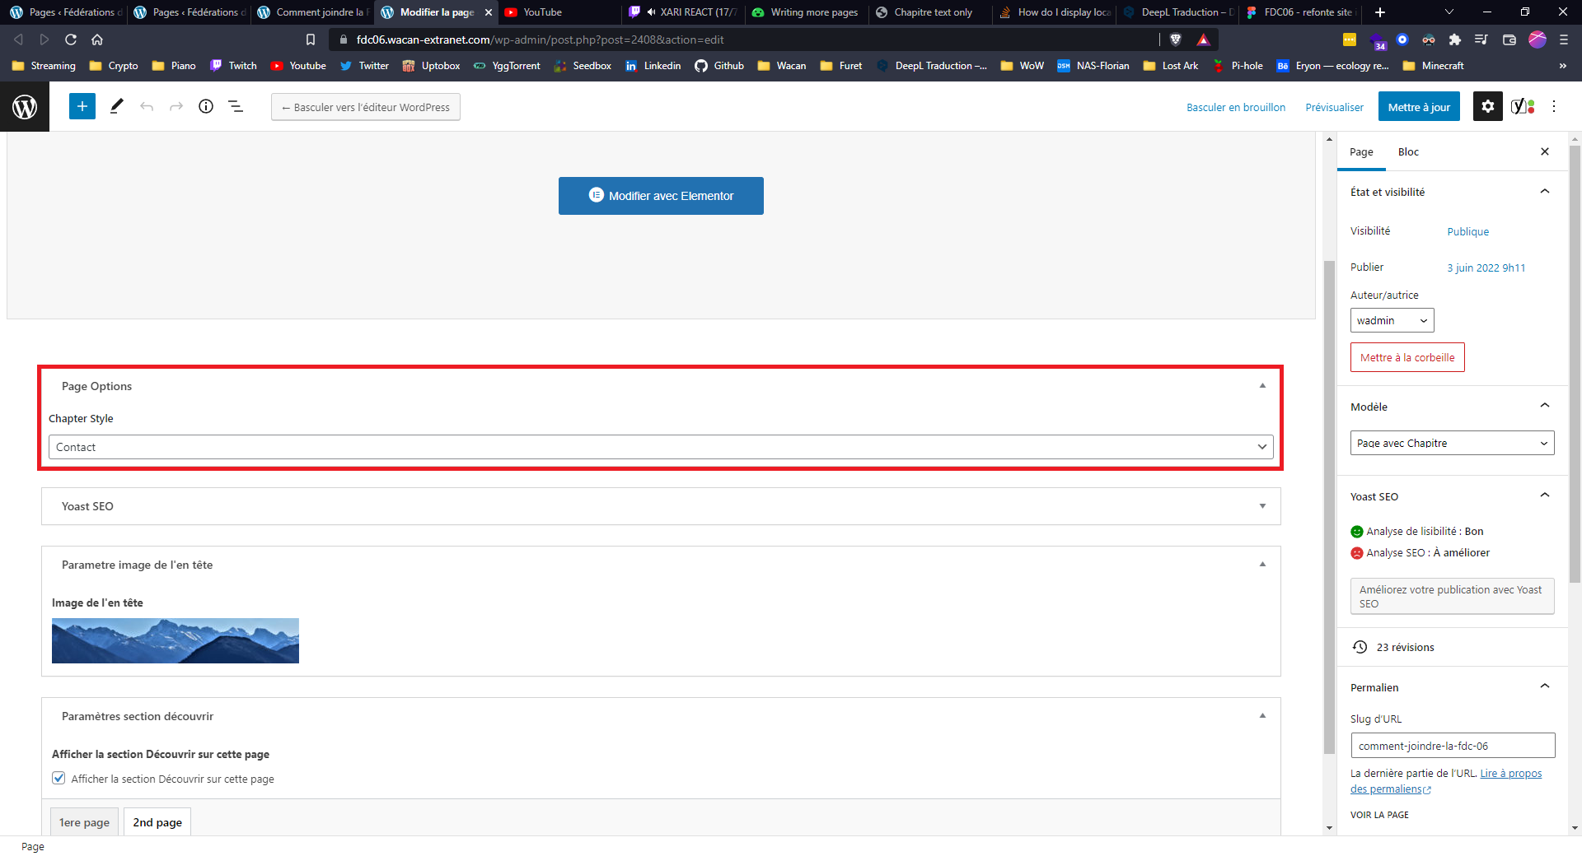This screenshot has width=1582, height=856.
Task: Open the Yoast SEO toolbar icon
Action: pyautogui.click(x=1522, y=106)
